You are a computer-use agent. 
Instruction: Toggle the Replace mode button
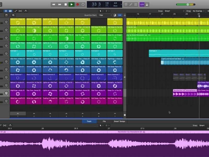126,4
